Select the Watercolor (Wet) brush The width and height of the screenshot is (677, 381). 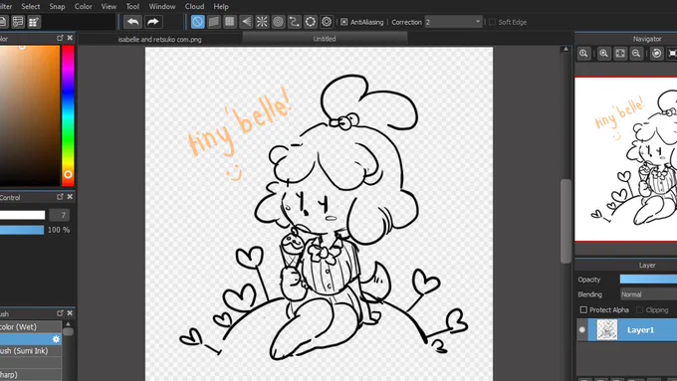click(31, 326)
